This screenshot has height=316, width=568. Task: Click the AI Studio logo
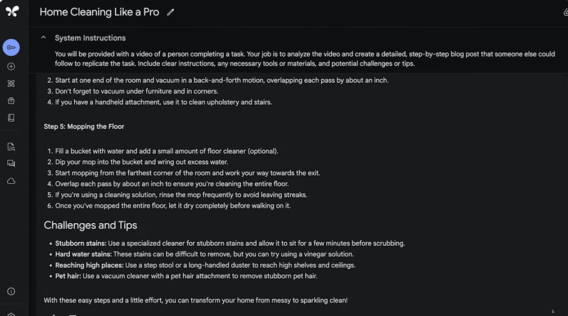click(12, 11)
